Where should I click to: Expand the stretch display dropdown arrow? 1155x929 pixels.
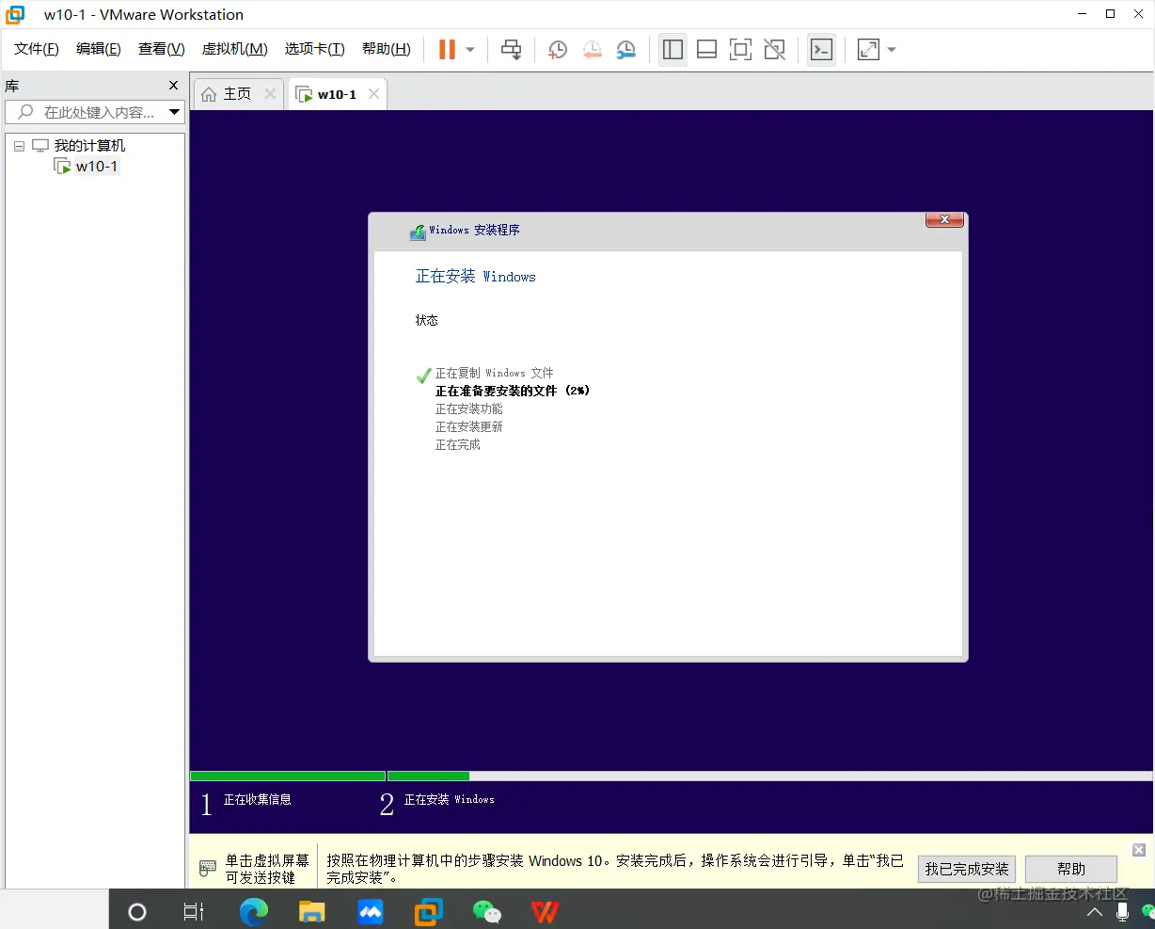[892, 50]
